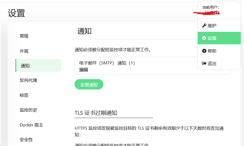The image size is (244, 146).
Task: Click the 当前用户 label in the dropdown
Action: point(210,7)
